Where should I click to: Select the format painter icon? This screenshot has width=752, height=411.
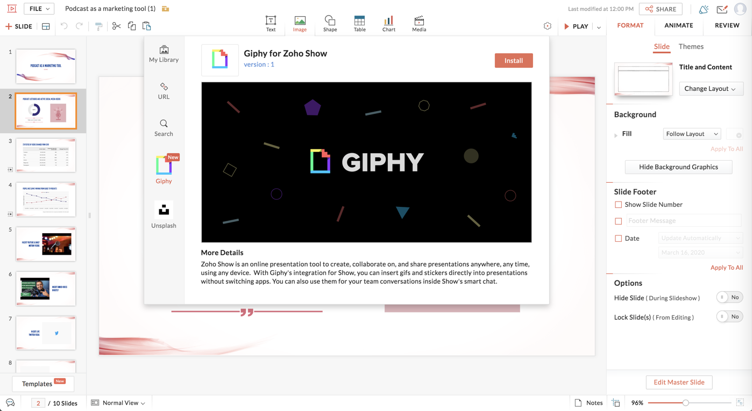(98, 26)
